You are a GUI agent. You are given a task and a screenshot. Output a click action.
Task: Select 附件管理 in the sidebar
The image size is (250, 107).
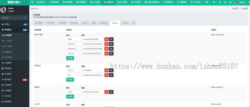tap(14, 57)
